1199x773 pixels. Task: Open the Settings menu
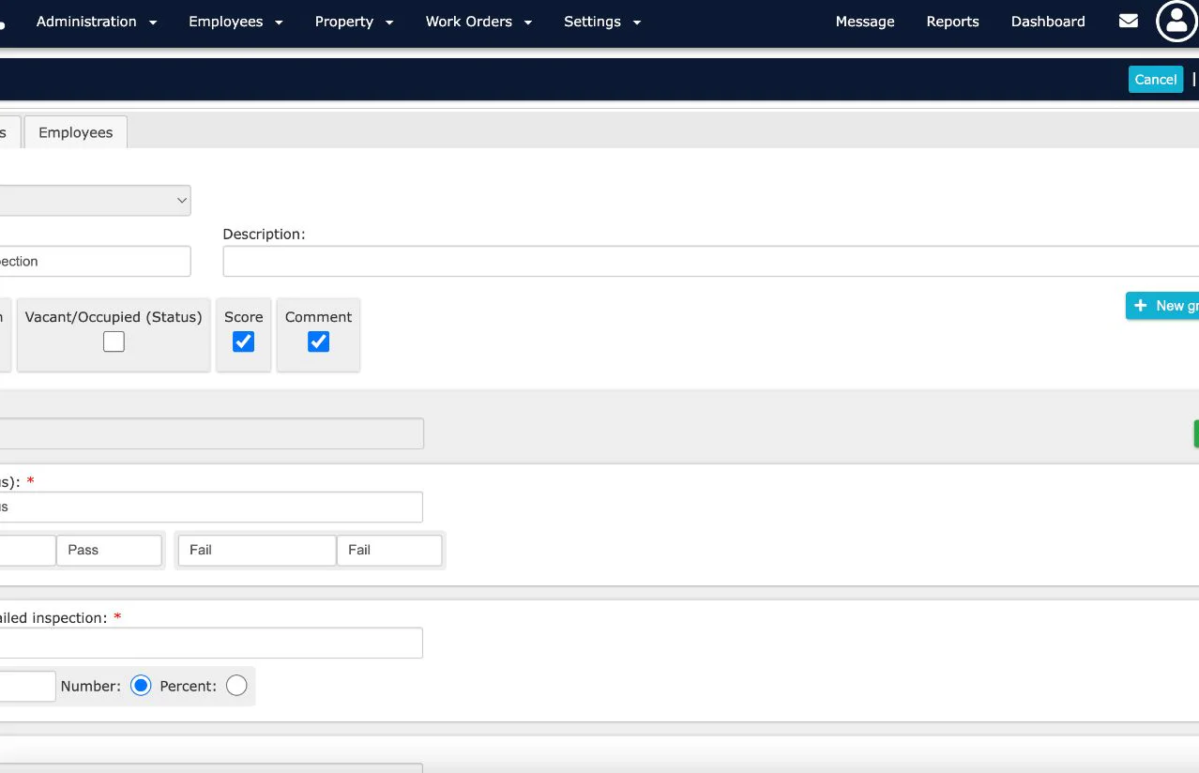[x=602, y=22]
